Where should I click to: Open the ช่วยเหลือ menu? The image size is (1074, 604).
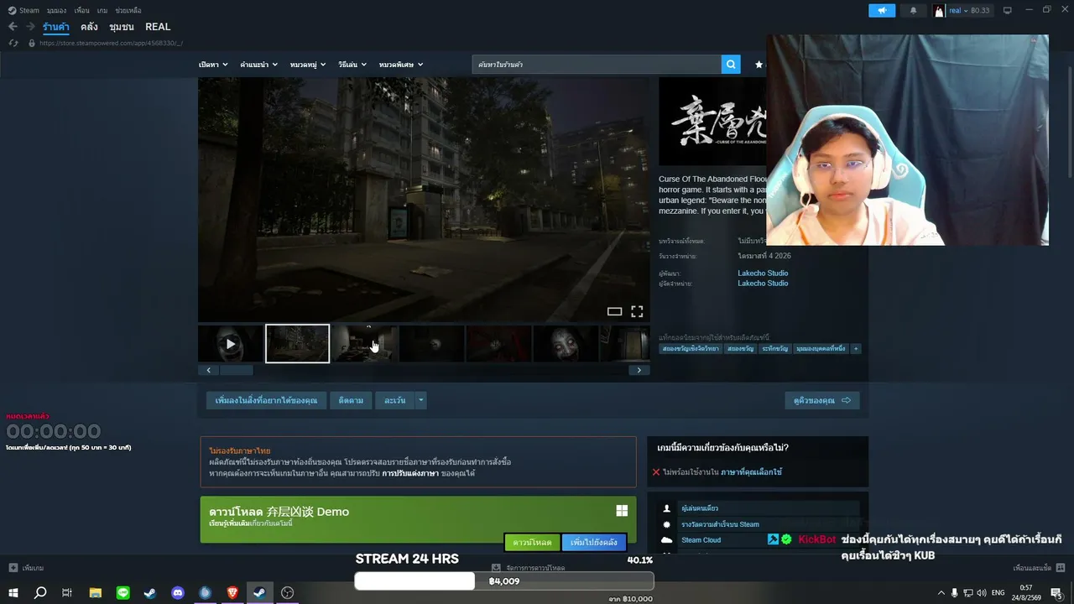click(x=128, y=10)
